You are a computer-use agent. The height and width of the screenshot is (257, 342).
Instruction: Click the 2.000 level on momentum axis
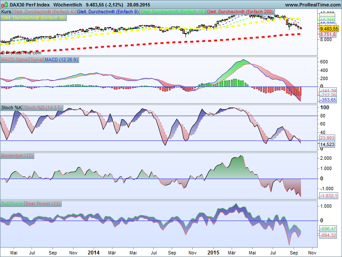(326, 158)
